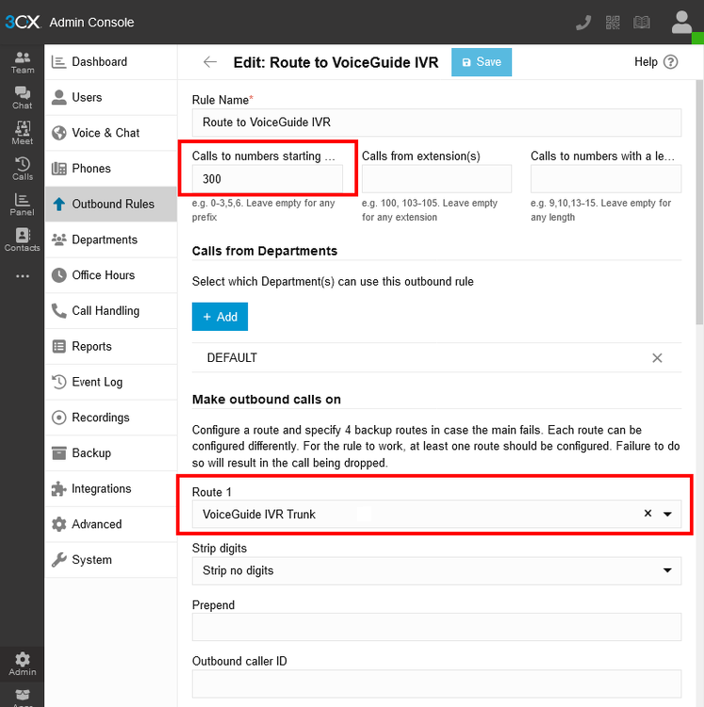The image size is (704, 707).
Task: Open the Strip digits dropdown
Action: tap(436, 571)
